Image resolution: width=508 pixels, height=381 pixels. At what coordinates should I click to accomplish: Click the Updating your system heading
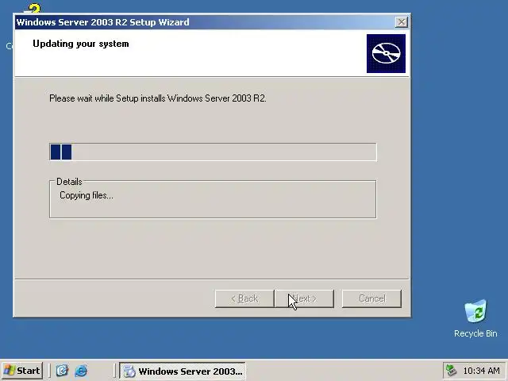pyautogui.click(x=81, y=44)
